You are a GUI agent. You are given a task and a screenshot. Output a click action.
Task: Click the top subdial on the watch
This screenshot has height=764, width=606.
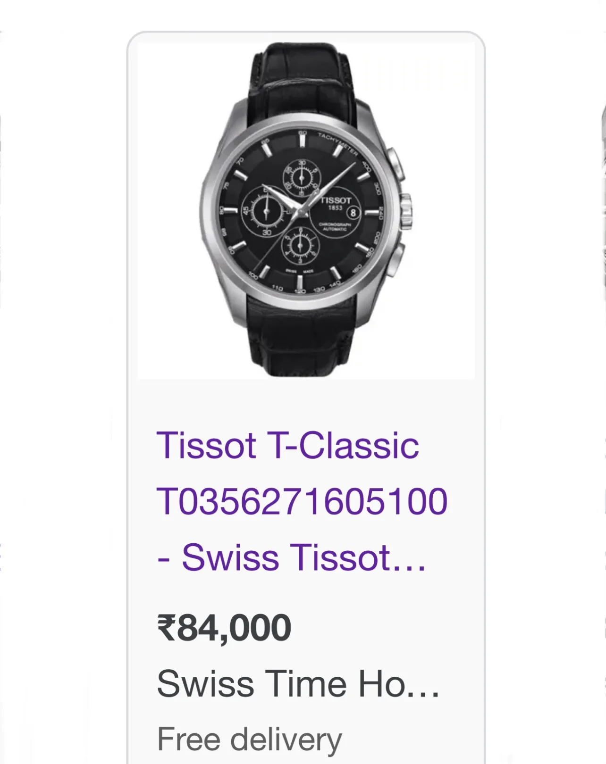[x=302, y=178]
